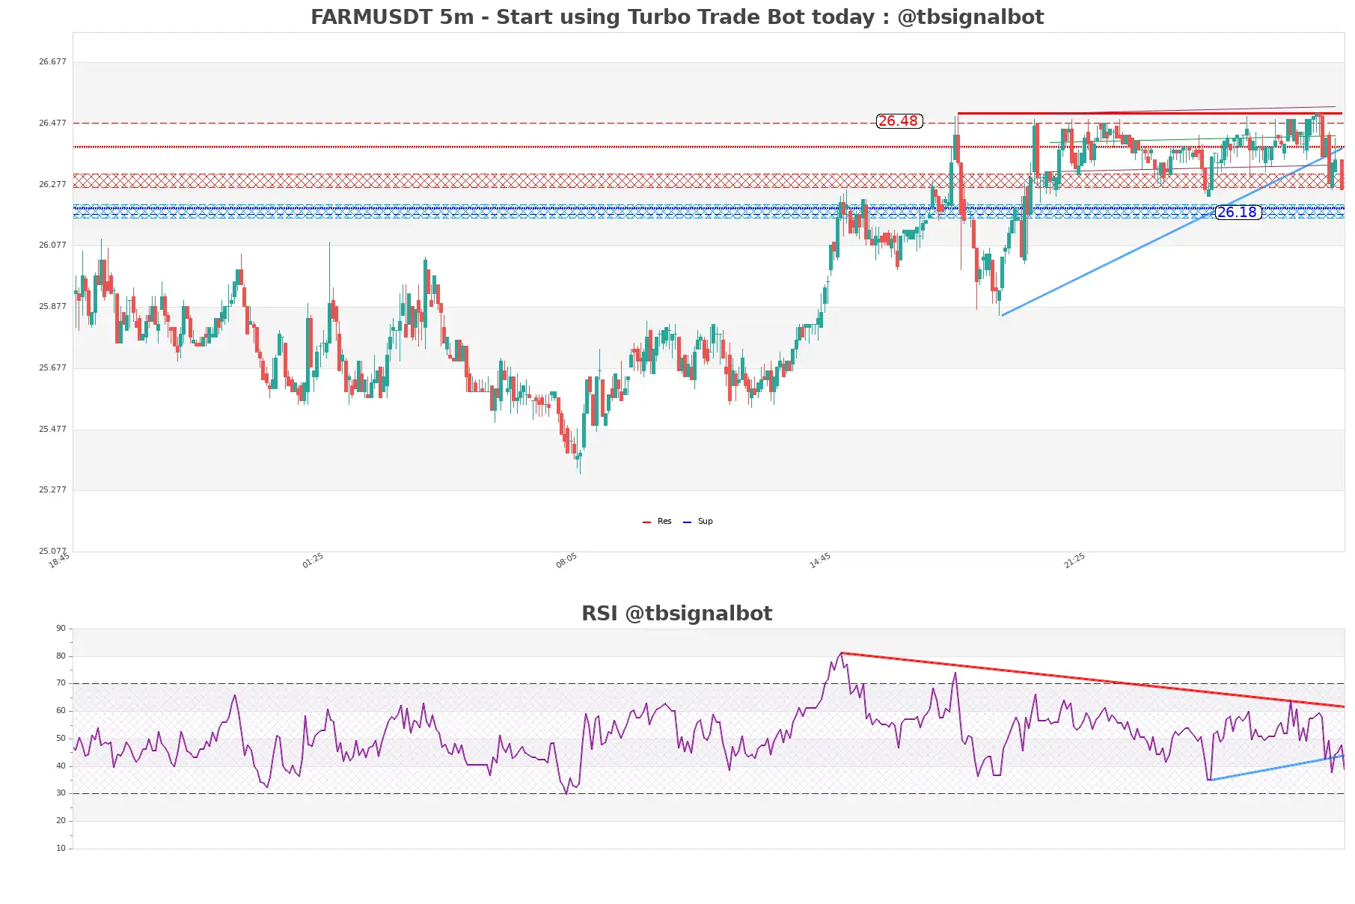
Task: Click the blue Sup legend color marker
Action: [687, 522]
